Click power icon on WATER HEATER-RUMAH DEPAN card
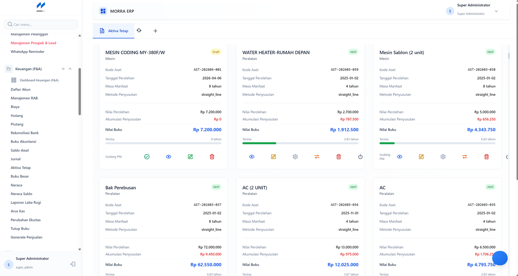The width and height of the screenshot is (518, 276). pos(360,157)
